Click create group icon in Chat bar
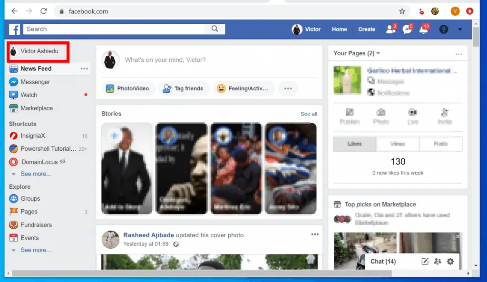Image resolution: width=487 pixels, height=282 pixels. click(438, 262)
